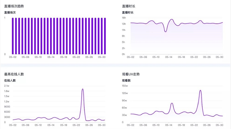Click the 5h y-axis label
This screenshot has height=129, width=231.
[124, 42]
